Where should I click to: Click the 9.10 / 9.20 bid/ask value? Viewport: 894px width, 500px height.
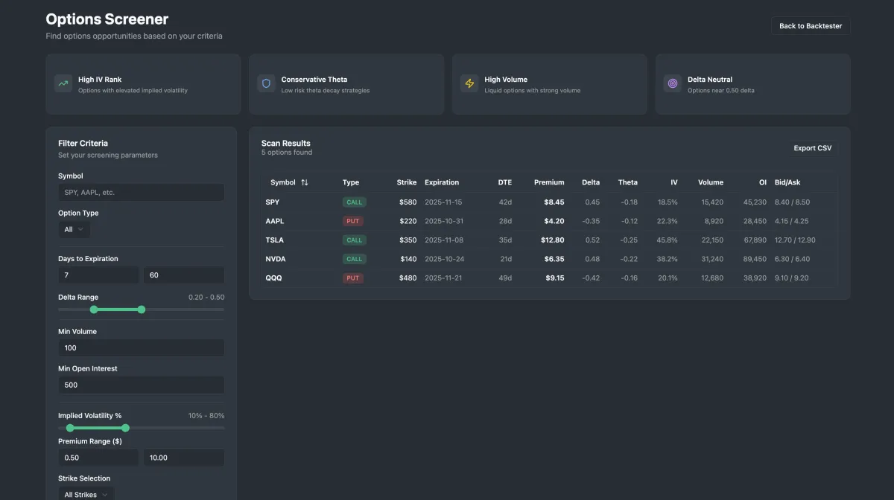tap(792, 278)
